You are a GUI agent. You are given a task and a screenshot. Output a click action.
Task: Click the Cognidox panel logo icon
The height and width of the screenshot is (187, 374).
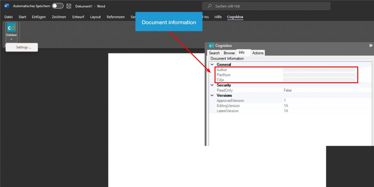[x=211, y=46]
